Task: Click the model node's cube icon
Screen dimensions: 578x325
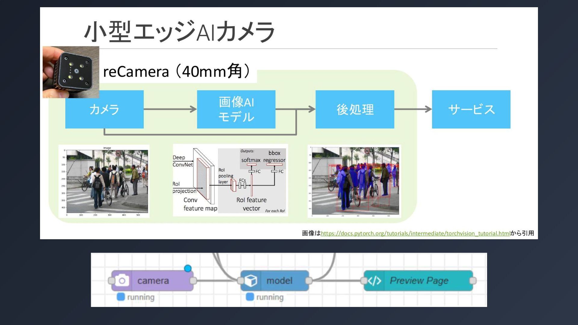Action: pyautogui.click(x=251, y=281)
